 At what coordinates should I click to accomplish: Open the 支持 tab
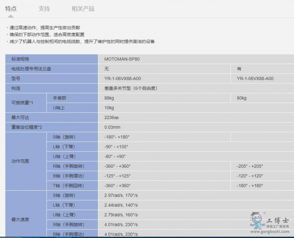[44, 8]
